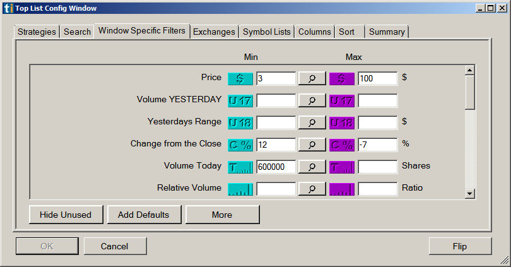Click the cyan Min Price dollar icon
511x267 pixels.
240,78
